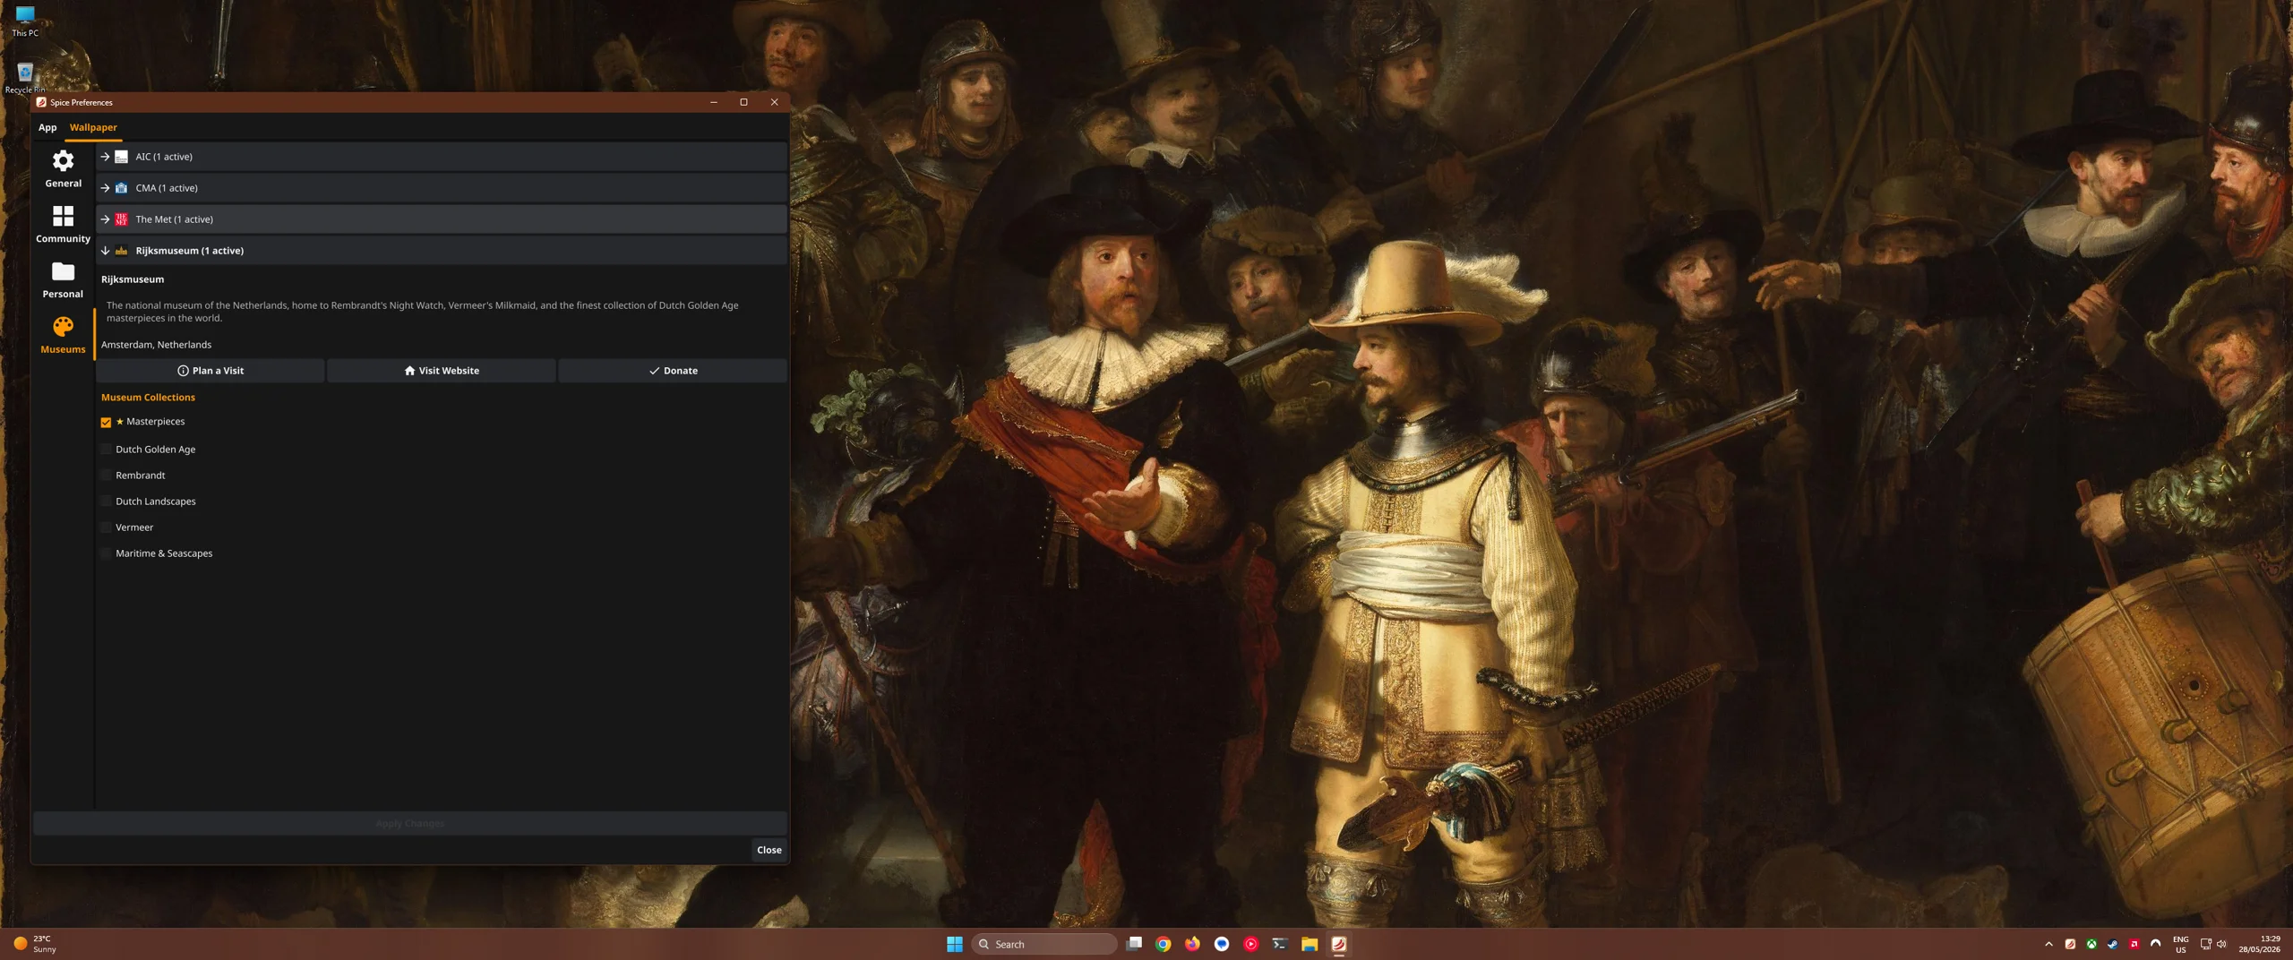Open the terminal app in taskbar

[1280, 944]
